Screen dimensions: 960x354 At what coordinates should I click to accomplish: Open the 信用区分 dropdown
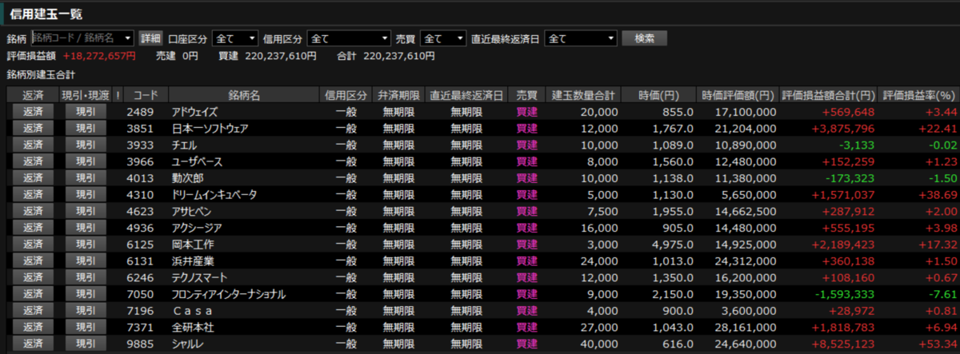click(349, 38)
